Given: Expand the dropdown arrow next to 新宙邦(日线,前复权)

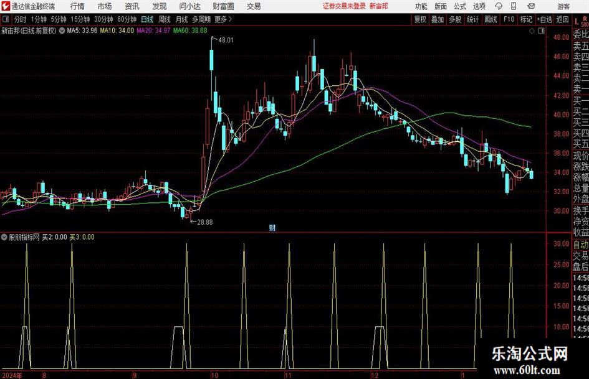Looking at the screenshot, I should [62, 30].
